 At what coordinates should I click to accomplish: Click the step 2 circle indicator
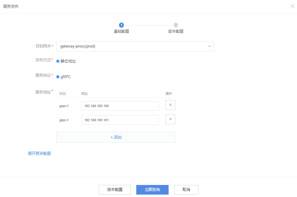(x=176, y=25)
